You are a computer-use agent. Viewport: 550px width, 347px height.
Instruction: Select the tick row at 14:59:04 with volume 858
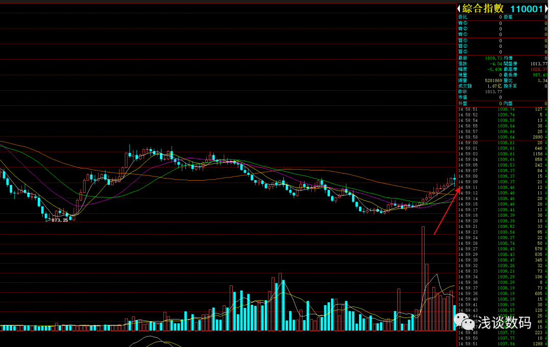click(x=502, y=160)
